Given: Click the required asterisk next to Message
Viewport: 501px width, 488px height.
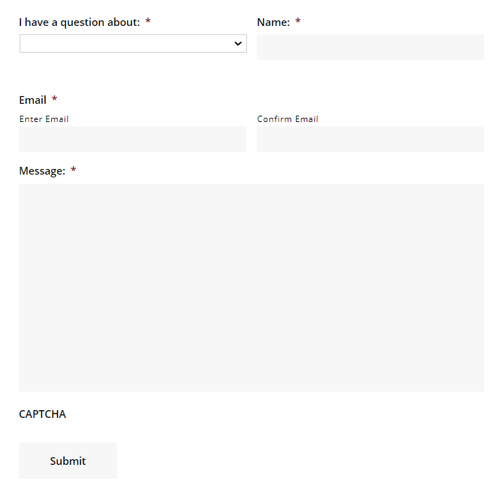Looking at the screenshot, I should pos(73,171).
